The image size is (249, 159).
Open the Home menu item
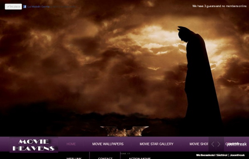(71, 144)
